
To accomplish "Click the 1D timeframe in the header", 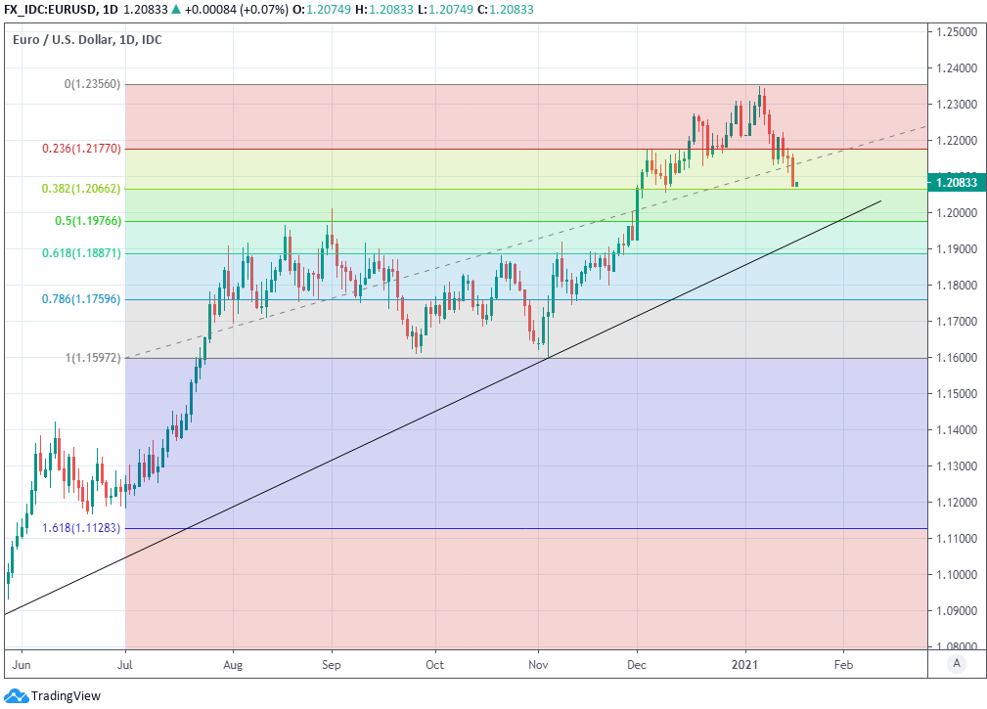I will (111, 9).
